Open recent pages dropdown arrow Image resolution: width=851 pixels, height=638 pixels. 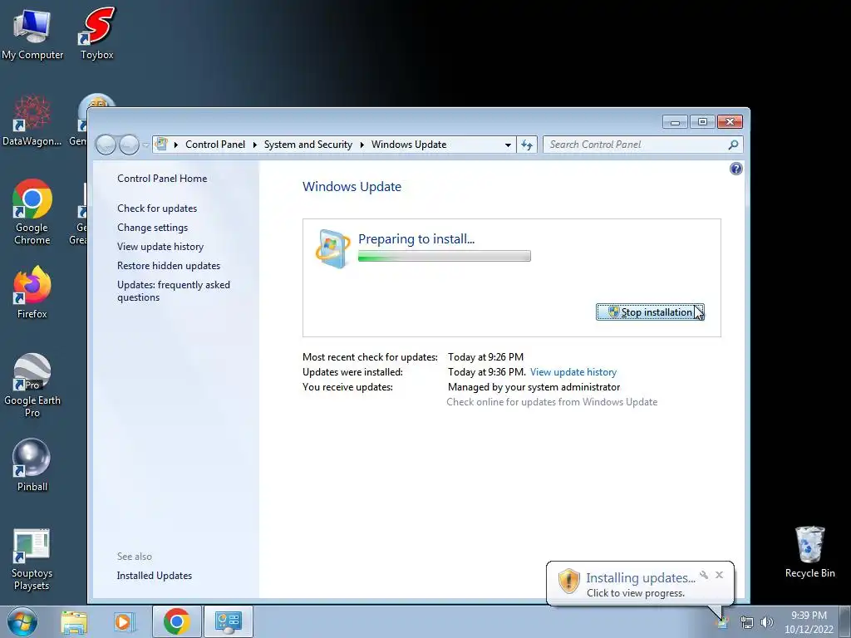pyautogui.click(x=145, y=145)
